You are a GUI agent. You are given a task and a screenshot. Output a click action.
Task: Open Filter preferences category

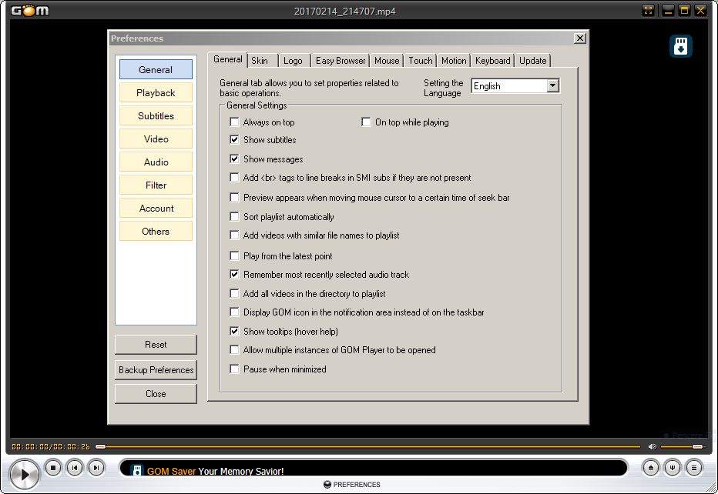click(x=156, y=185)
